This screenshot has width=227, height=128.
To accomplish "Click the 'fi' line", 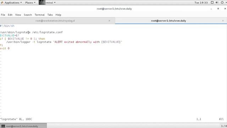I will pos(1,45).
